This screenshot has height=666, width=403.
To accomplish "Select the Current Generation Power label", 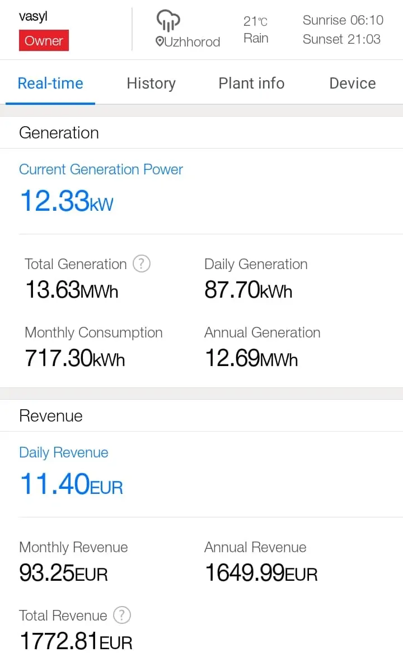I will (x=101, y=169).
